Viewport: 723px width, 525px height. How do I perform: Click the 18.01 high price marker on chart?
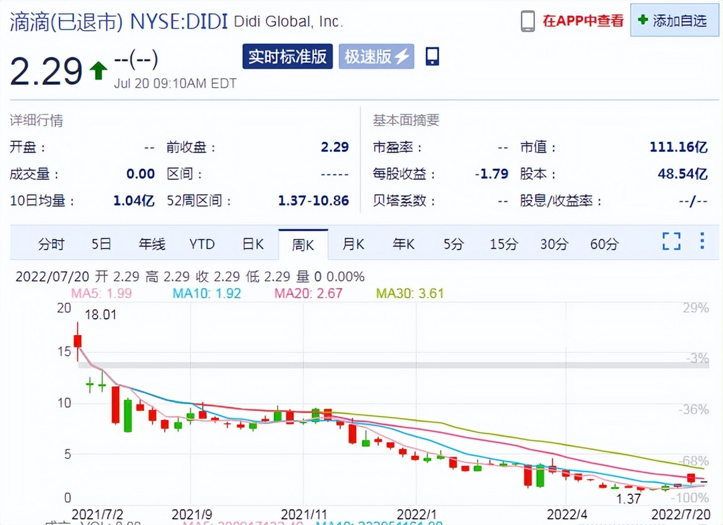pyautogui.click(x=100, y=314)
